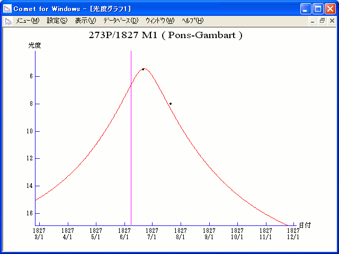Close the Comet for Windows application
The image size is (339, 254).
pos(330,8)
